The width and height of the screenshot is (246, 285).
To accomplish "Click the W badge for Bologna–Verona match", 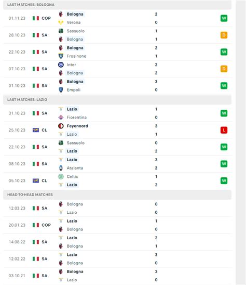I will (224, 18).
